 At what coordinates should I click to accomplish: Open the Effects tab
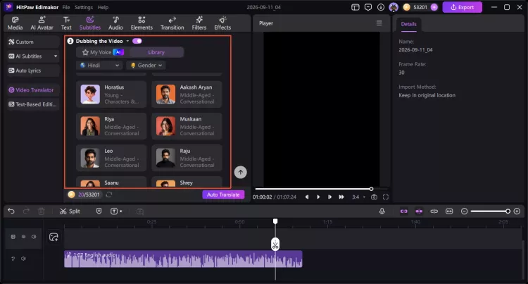coord(222,23)
